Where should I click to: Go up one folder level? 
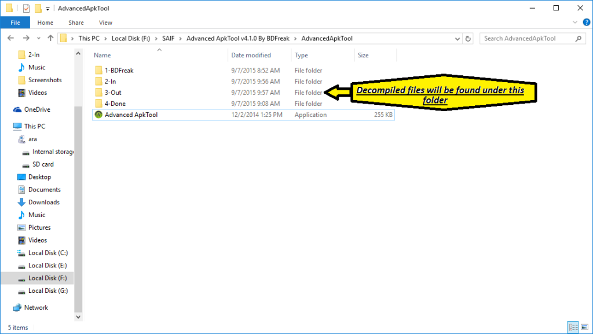[50, 38]
